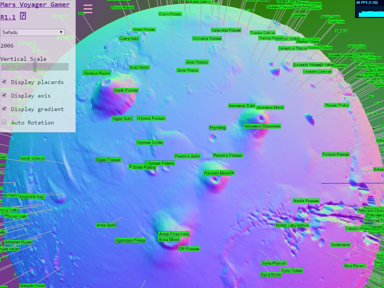
Task: Click the Tharsis Tholus placard
Action: (x=337, y=105)
